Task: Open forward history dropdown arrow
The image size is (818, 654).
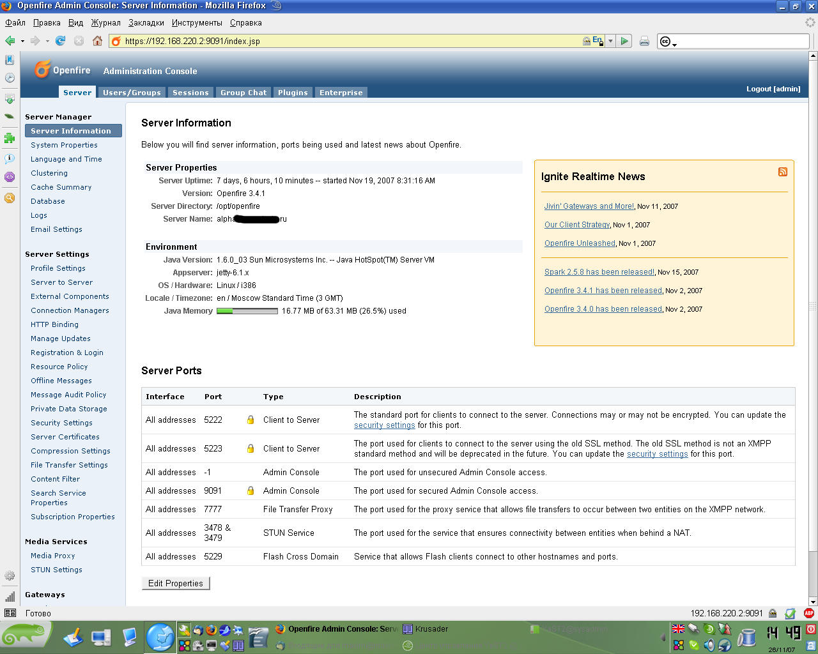Action: pos(47,41)
